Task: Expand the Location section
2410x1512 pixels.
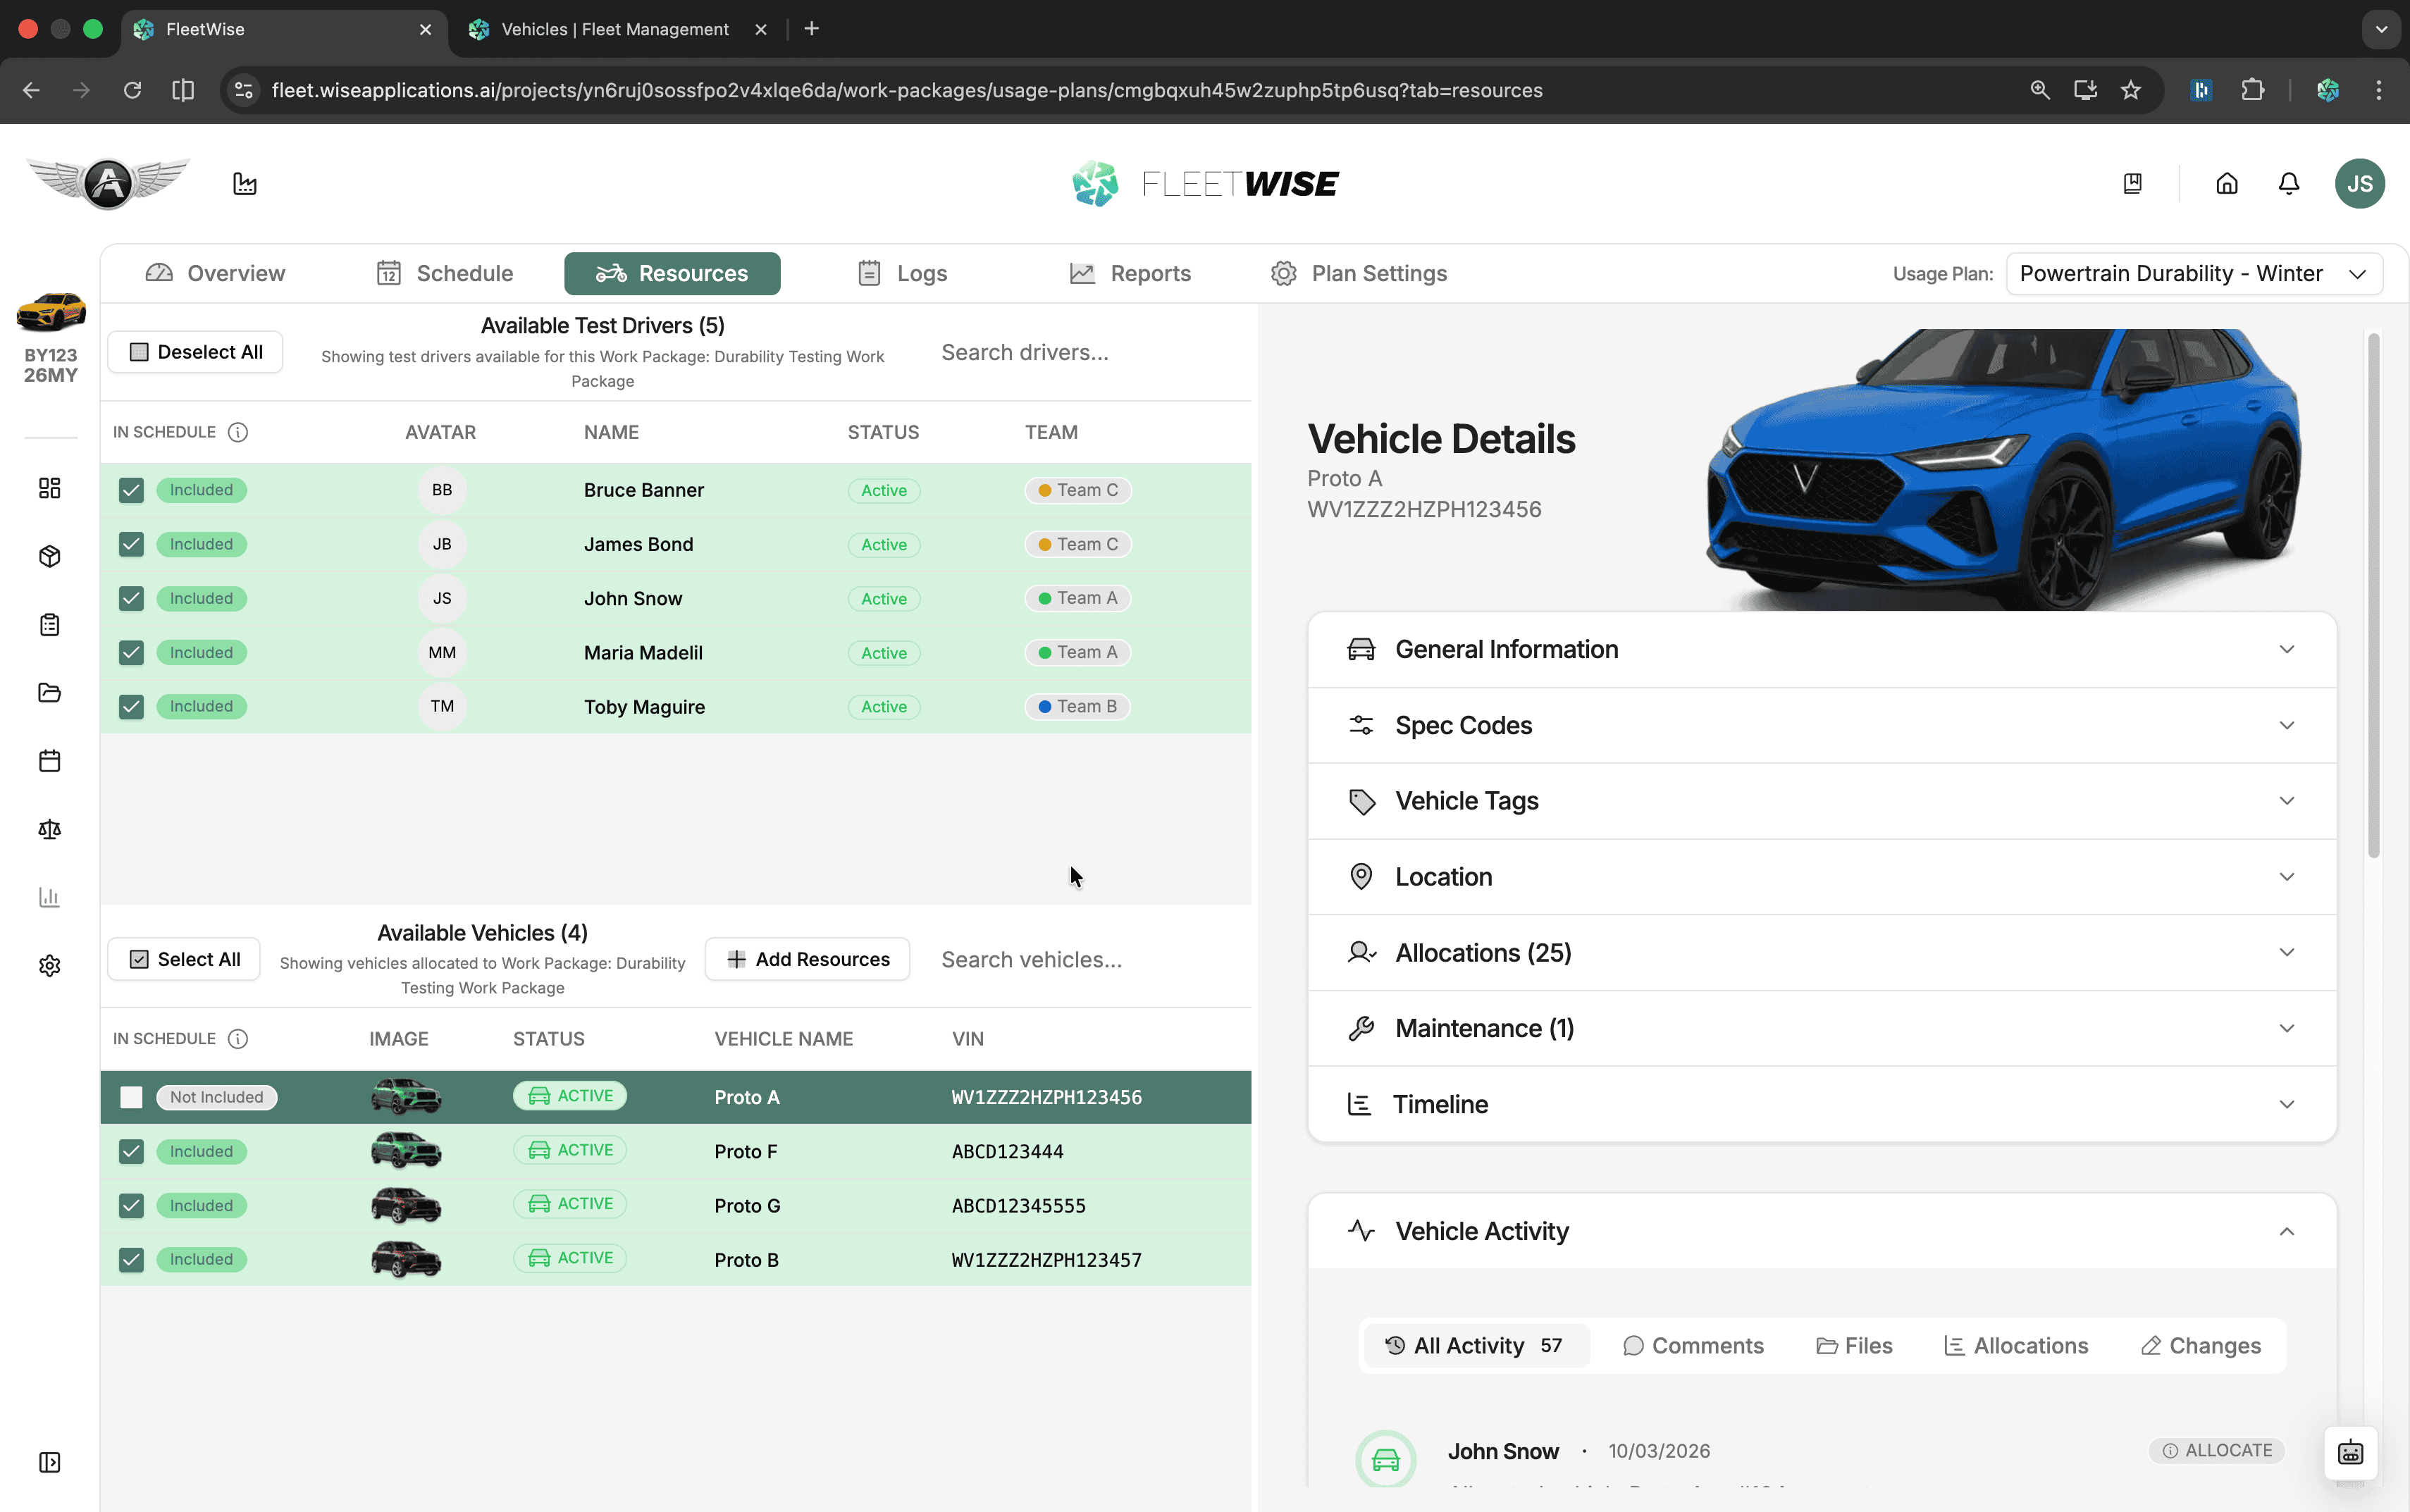Action: [1822, 877]
